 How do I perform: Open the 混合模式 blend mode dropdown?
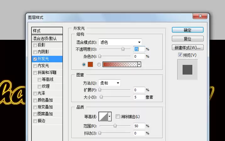[x=120, y=42]
